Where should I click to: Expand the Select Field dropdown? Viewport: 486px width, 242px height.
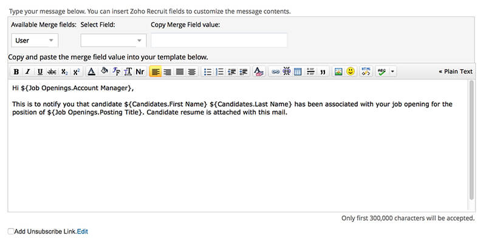pos(114,41)
